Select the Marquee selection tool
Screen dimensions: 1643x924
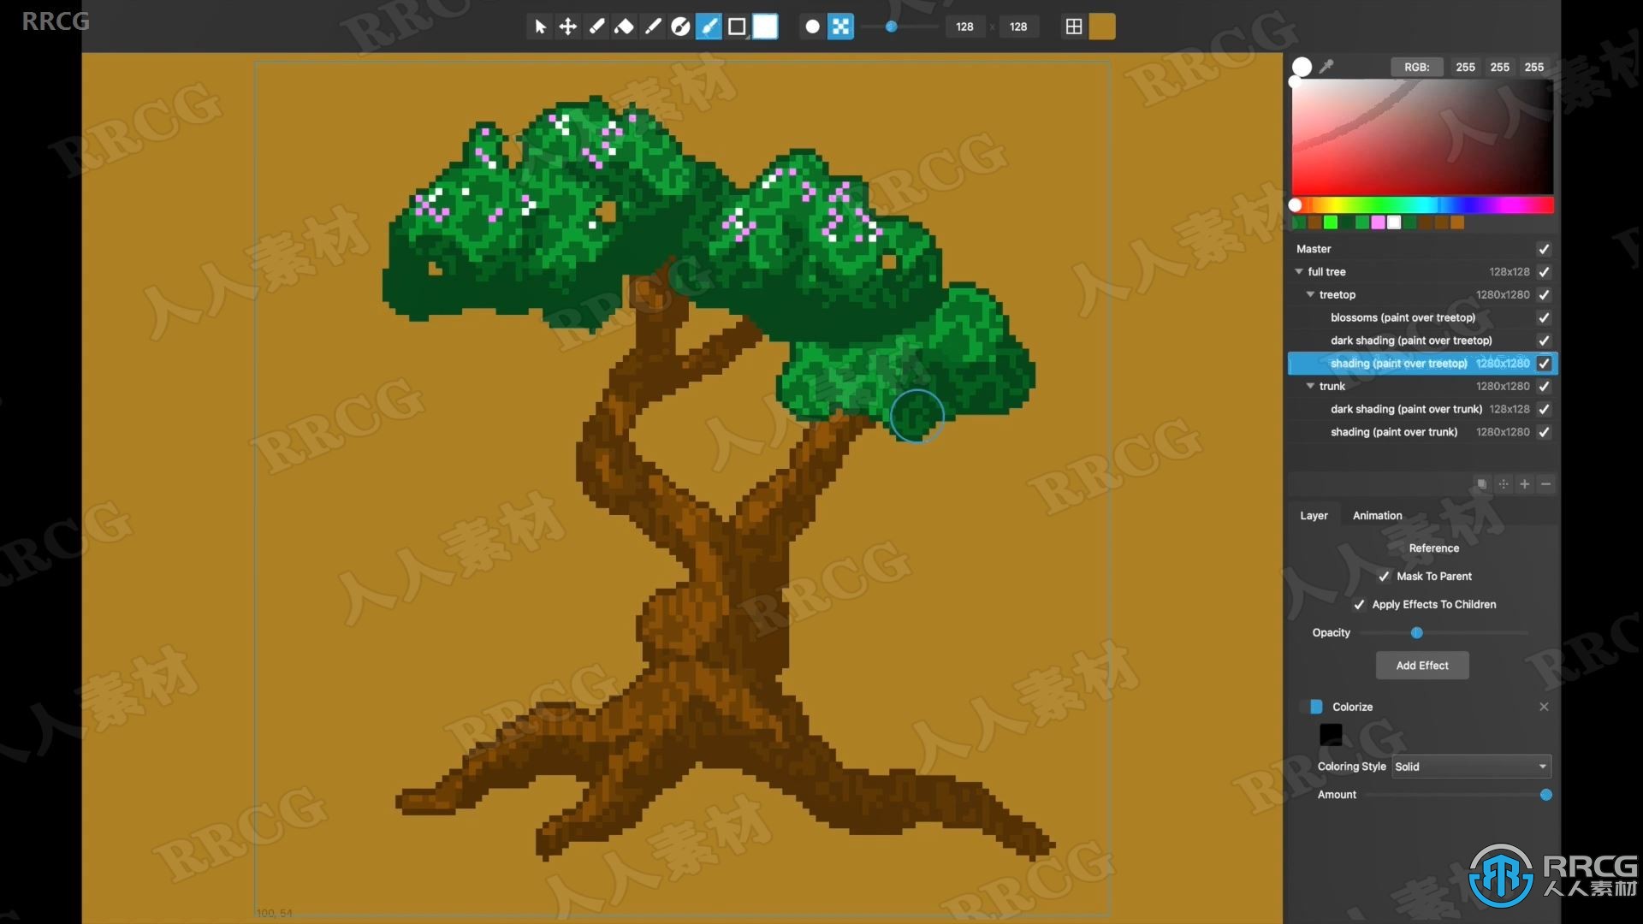pos(736,26)
